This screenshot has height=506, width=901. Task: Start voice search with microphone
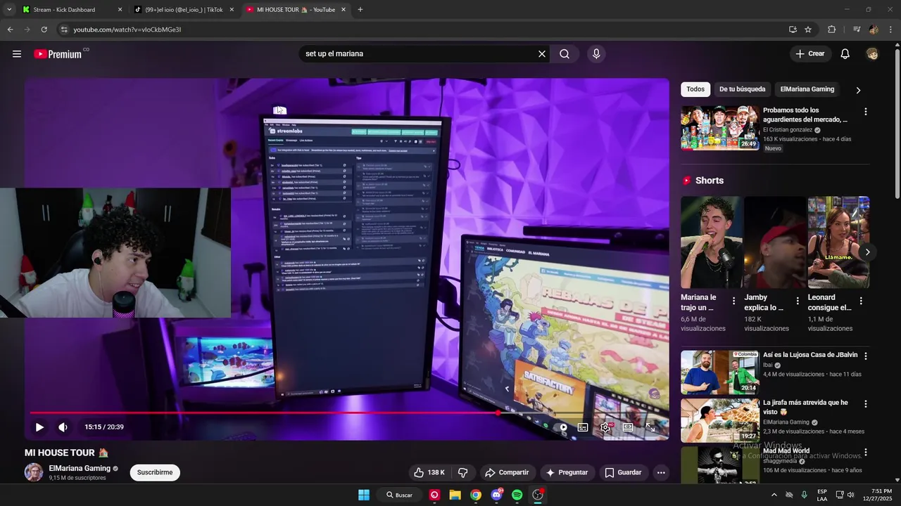[x=596, y=54]
